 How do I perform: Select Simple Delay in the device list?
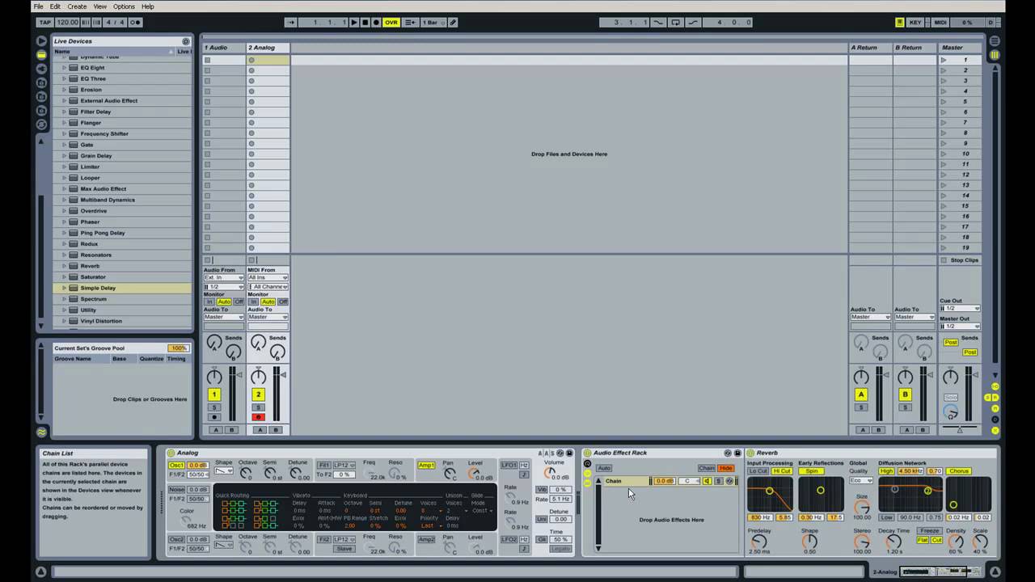[x=98, y=288]
